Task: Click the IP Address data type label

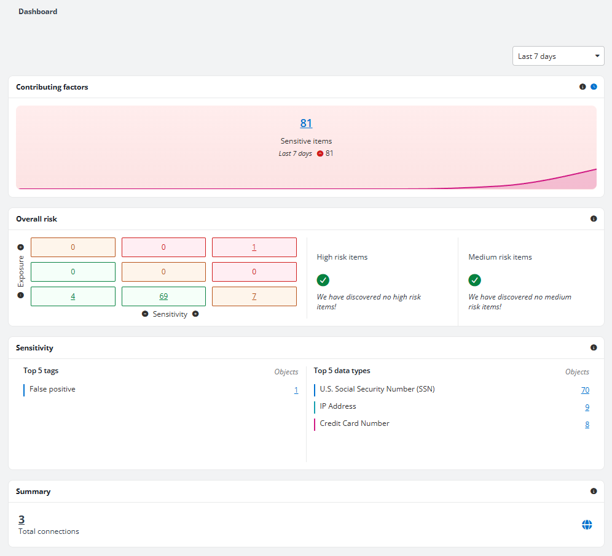Action: (338, 406)
